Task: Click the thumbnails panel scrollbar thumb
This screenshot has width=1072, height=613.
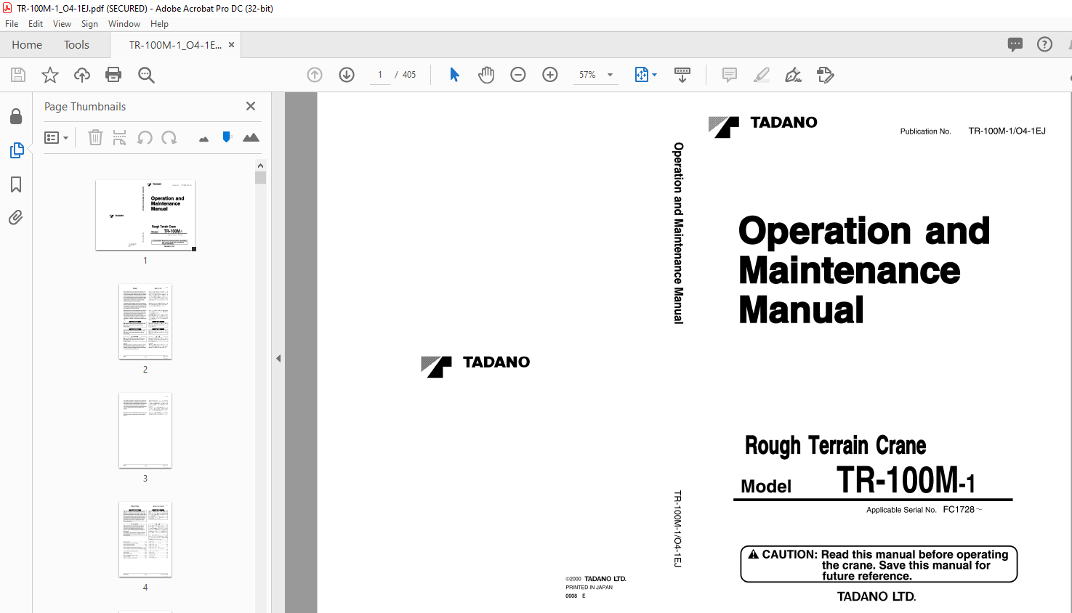Action: click(260, 178)
